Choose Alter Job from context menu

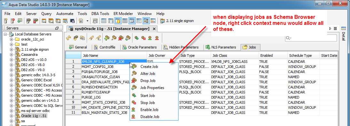154,73
